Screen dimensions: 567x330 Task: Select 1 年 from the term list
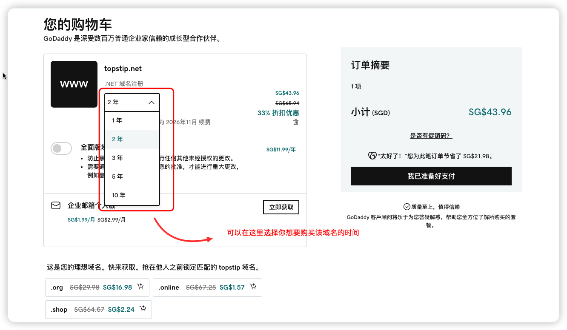pyautogui.click(x=132, y=121)
